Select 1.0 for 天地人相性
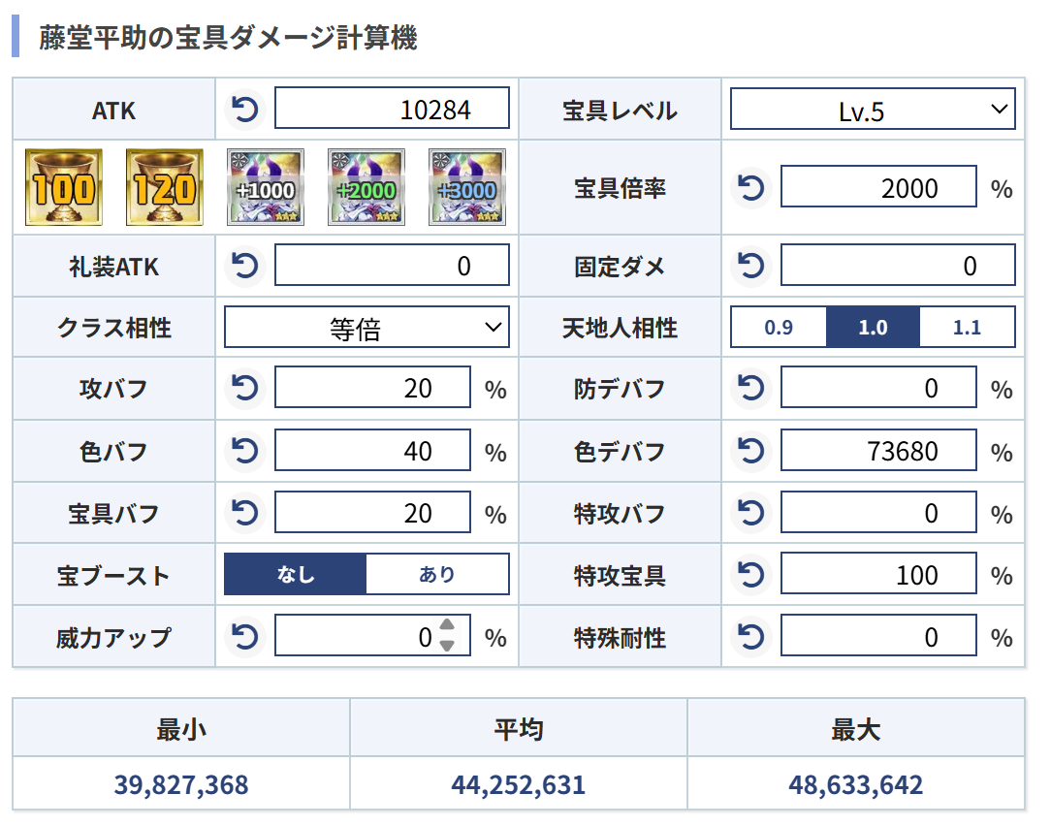The image size is (1051, 826). tap(873, 327)
